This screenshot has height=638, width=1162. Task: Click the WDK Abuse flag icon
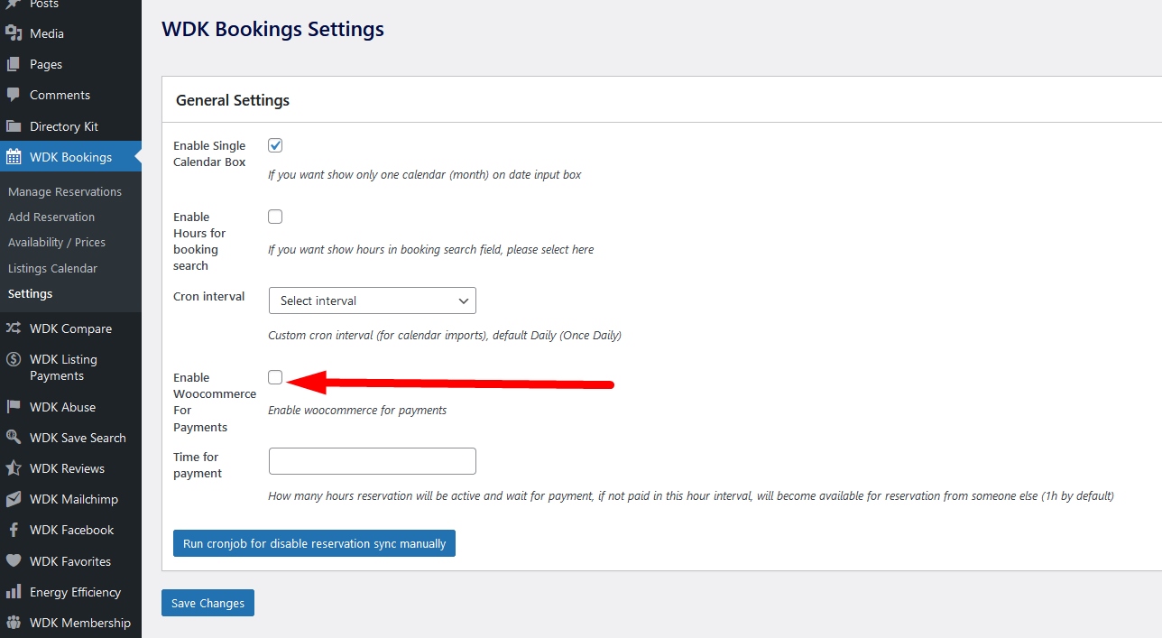click(x=14, y=407)
